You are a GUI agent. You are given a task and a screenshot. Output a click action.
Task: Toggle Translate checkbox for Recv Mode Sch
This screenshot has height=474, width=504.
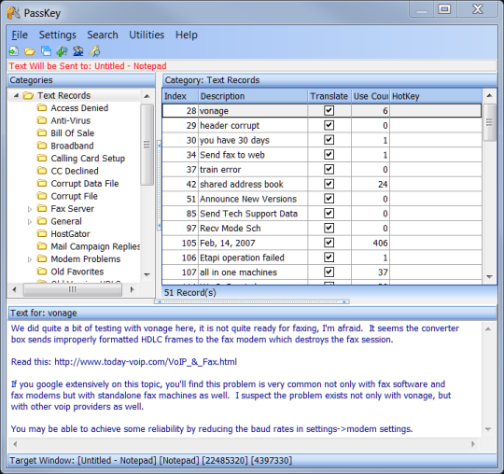pos(329,228)
